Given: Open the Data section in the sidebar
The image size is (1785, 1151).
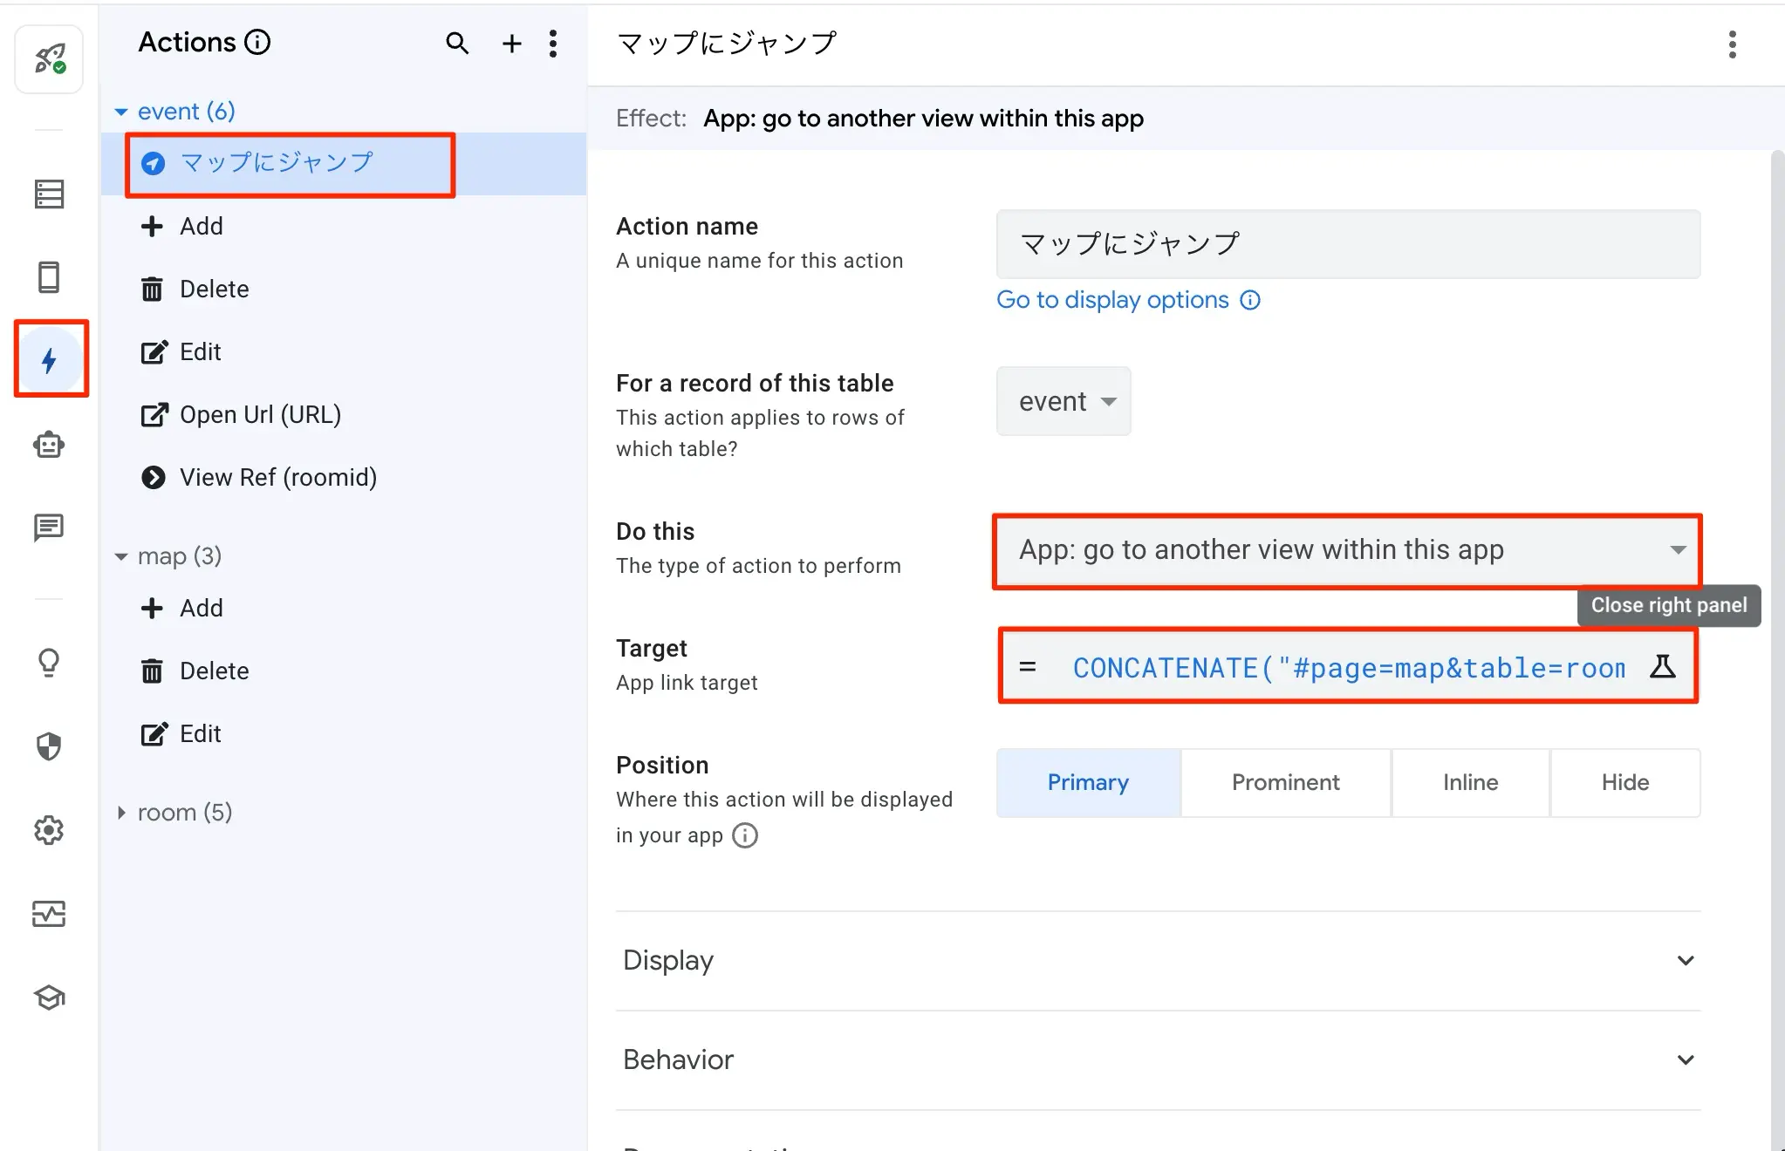Looking at the screenshot, I should click(49, 194).
